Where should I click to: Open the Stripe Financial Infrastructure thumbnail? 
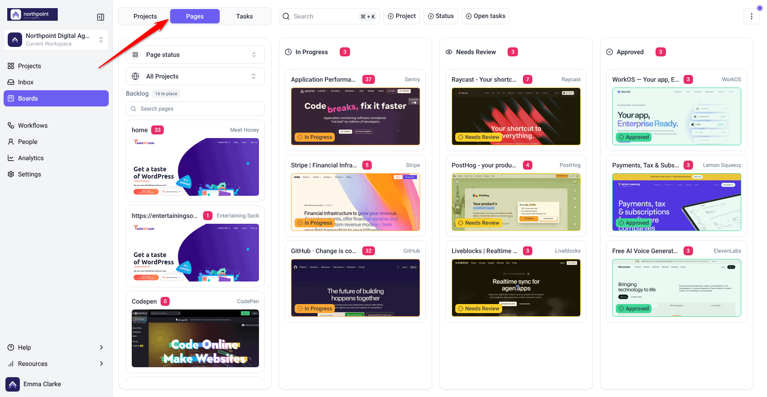click(356, 202)
